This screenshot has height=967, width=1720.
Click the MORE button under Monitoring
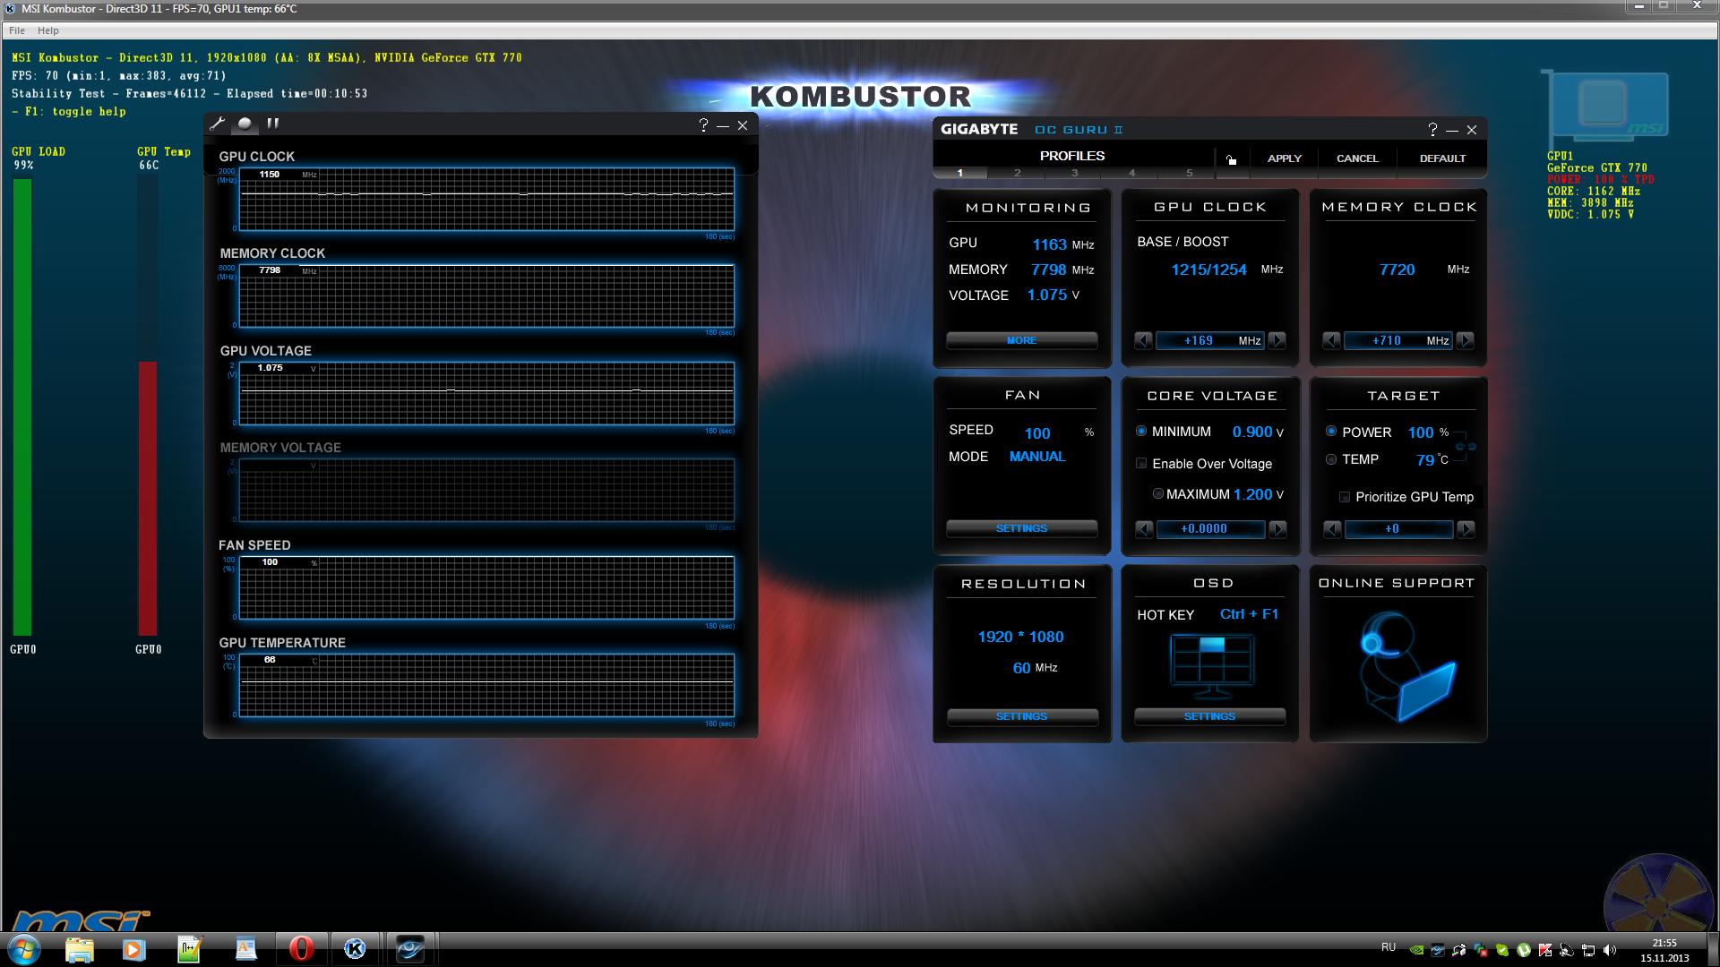coord(1021,341)
